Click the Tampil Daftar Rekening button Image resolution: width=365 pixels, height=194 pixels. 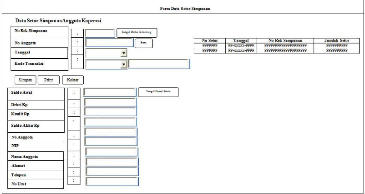(x=137, y=33)
